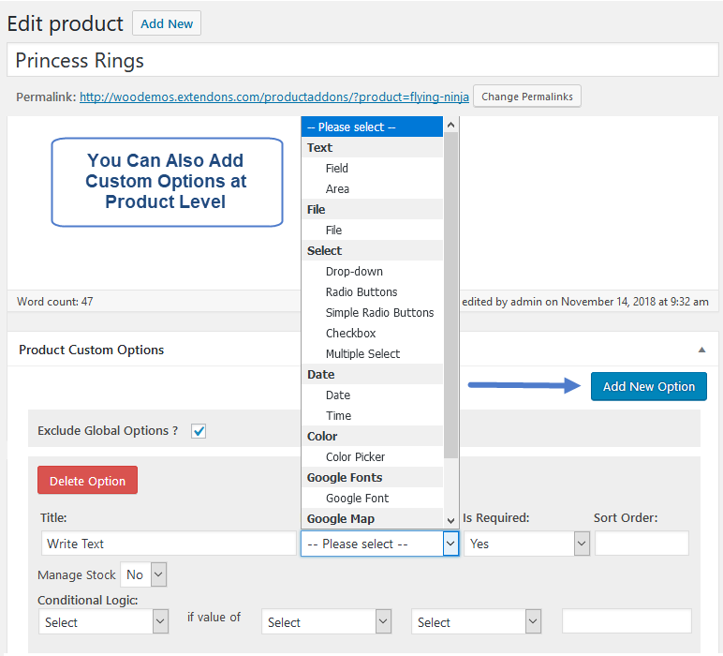Expand the first Conditional Logic select
Screen dimensions: 723x656
click(x=104, y=621)
